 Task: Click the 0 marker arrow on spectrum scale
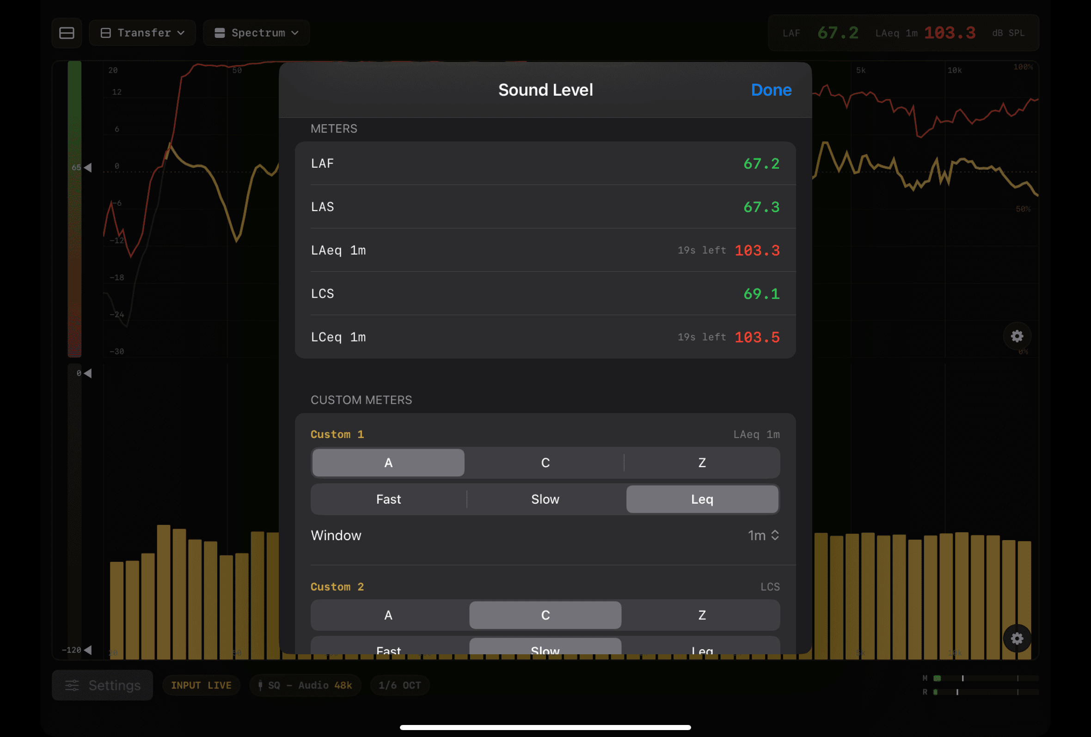88,373
